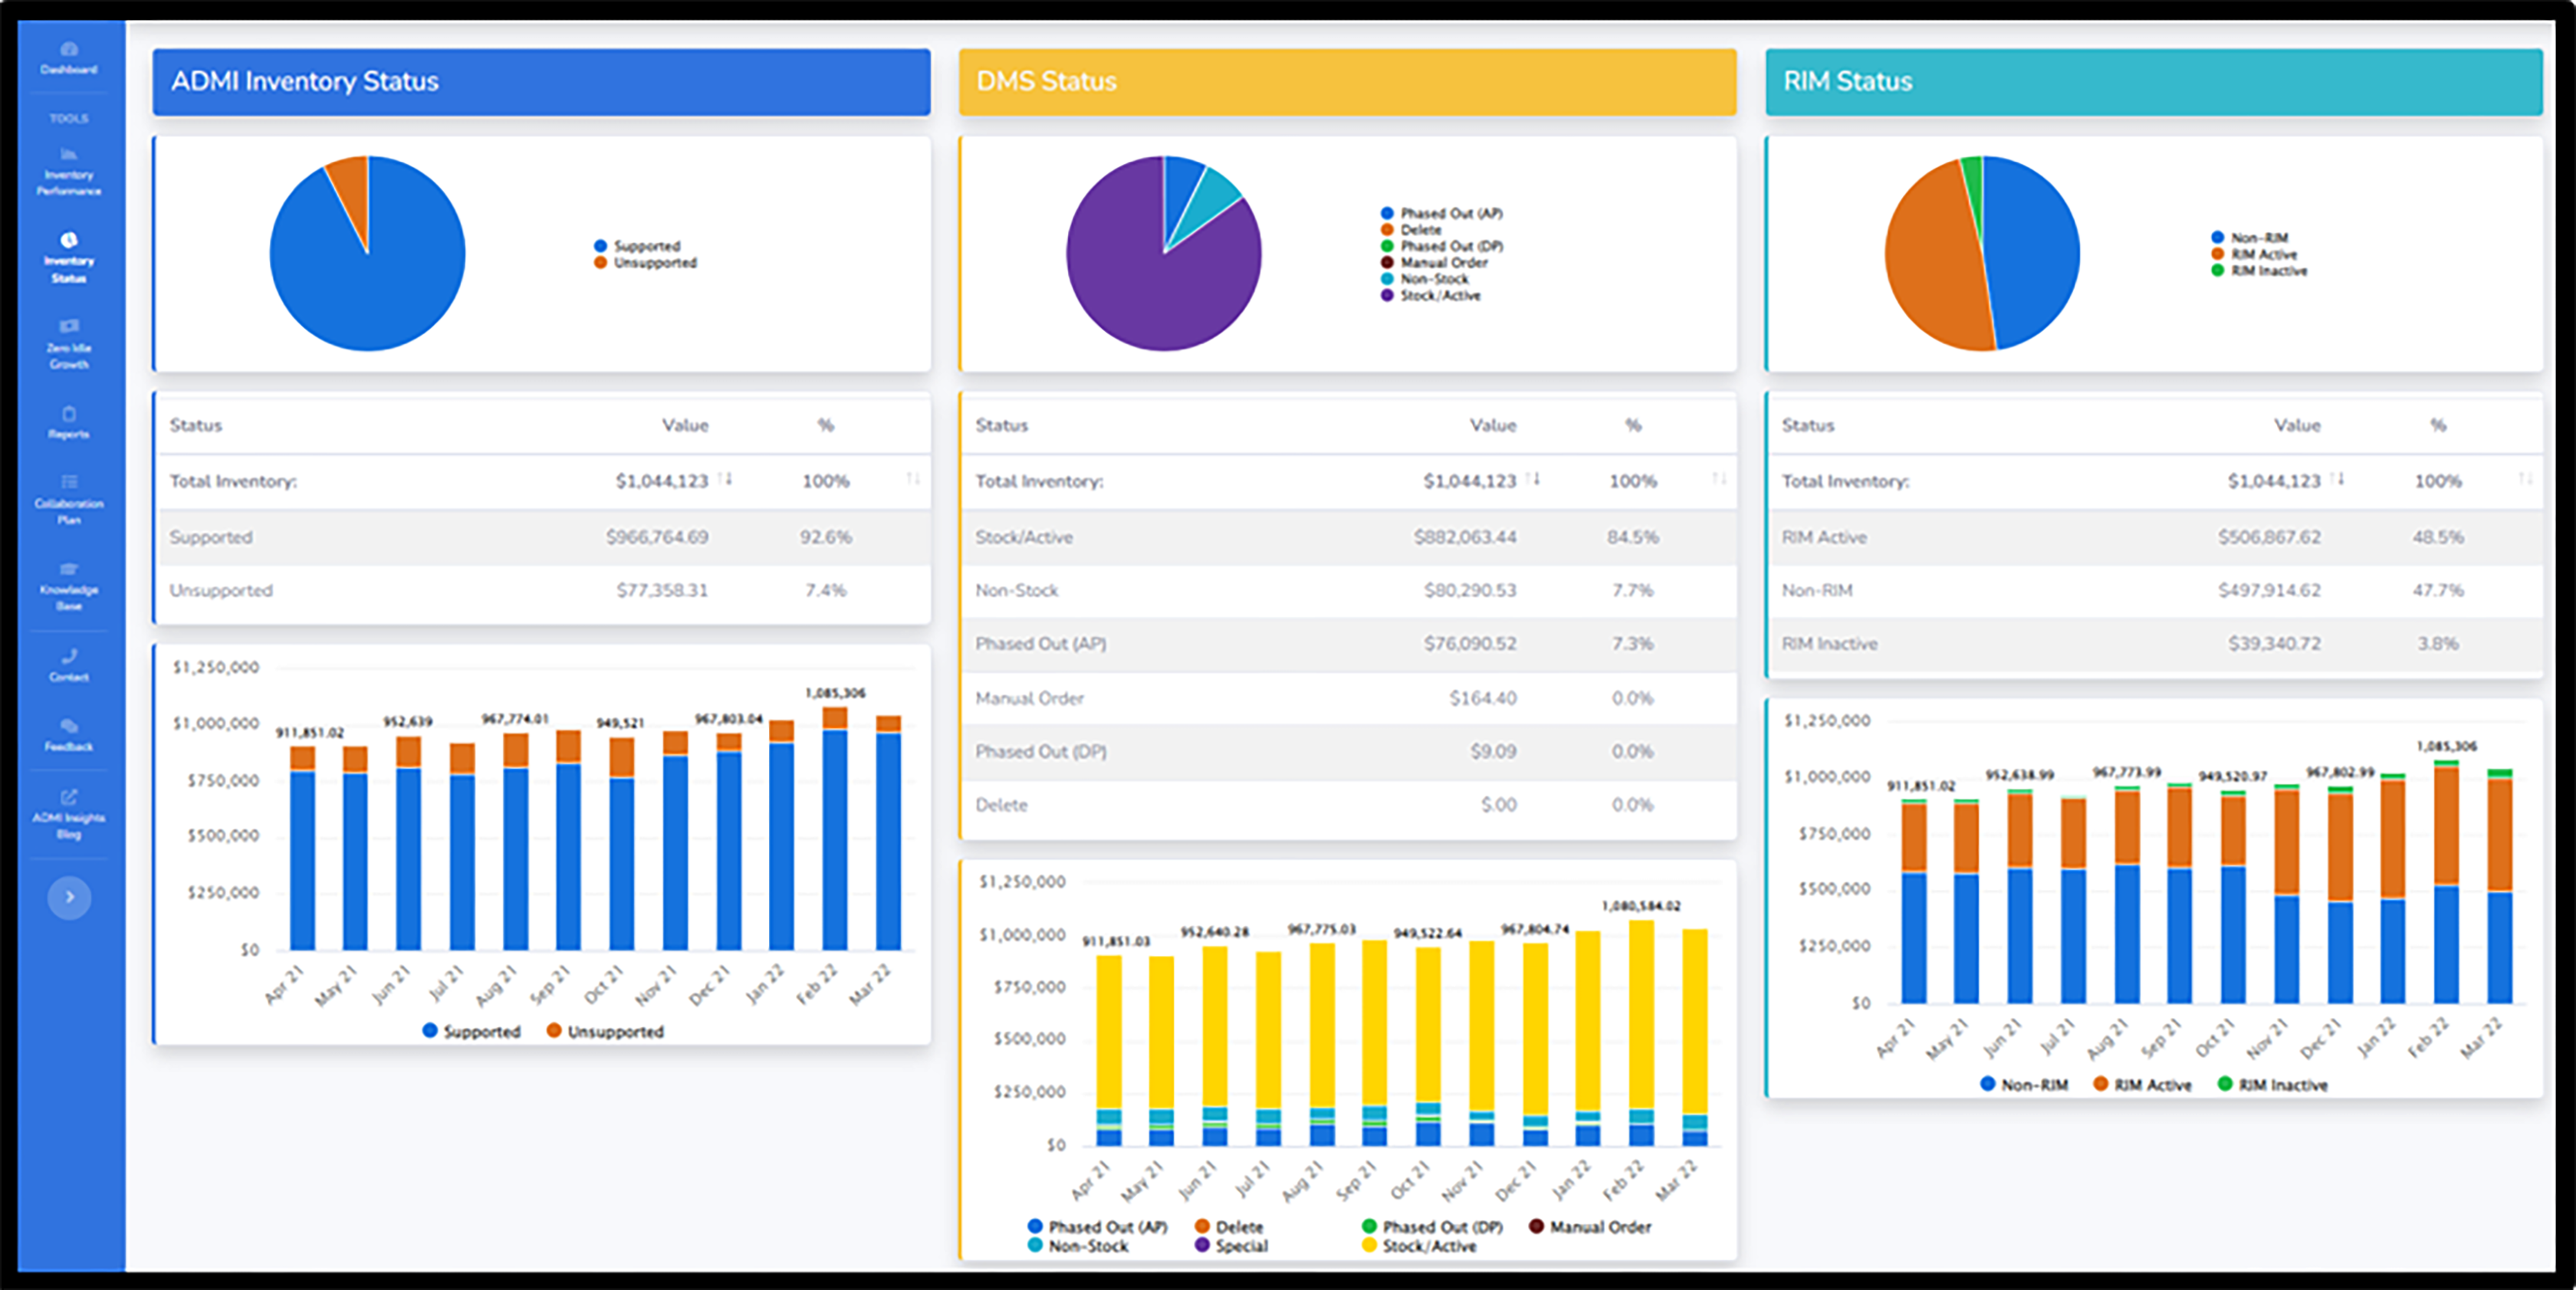Viewport: 2576px width, 1290px height.
Task: Click the RIM Status header
Action: pos(2154,81)
